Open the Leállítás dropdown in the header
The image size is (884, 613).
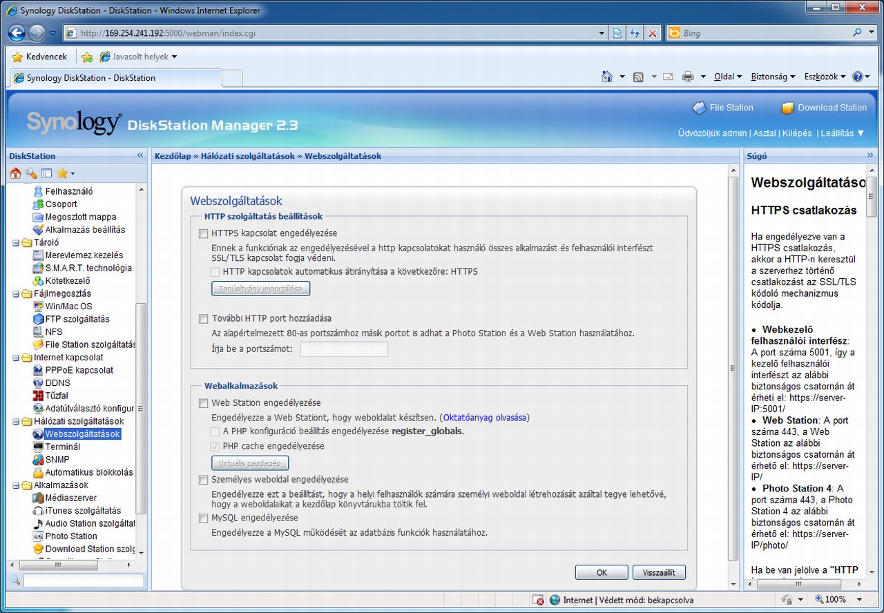(x=842, y=133)
